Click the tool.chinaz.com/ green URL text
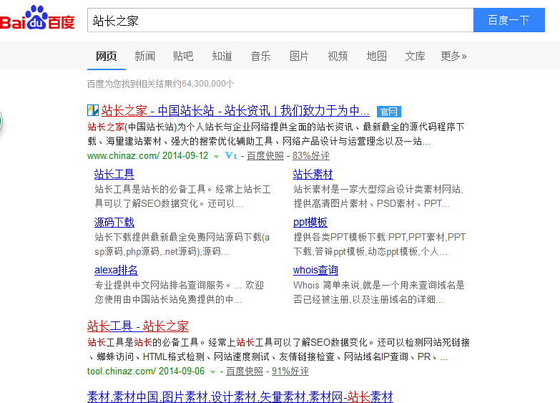Viewport: 560px width, 403px height. 122,372
